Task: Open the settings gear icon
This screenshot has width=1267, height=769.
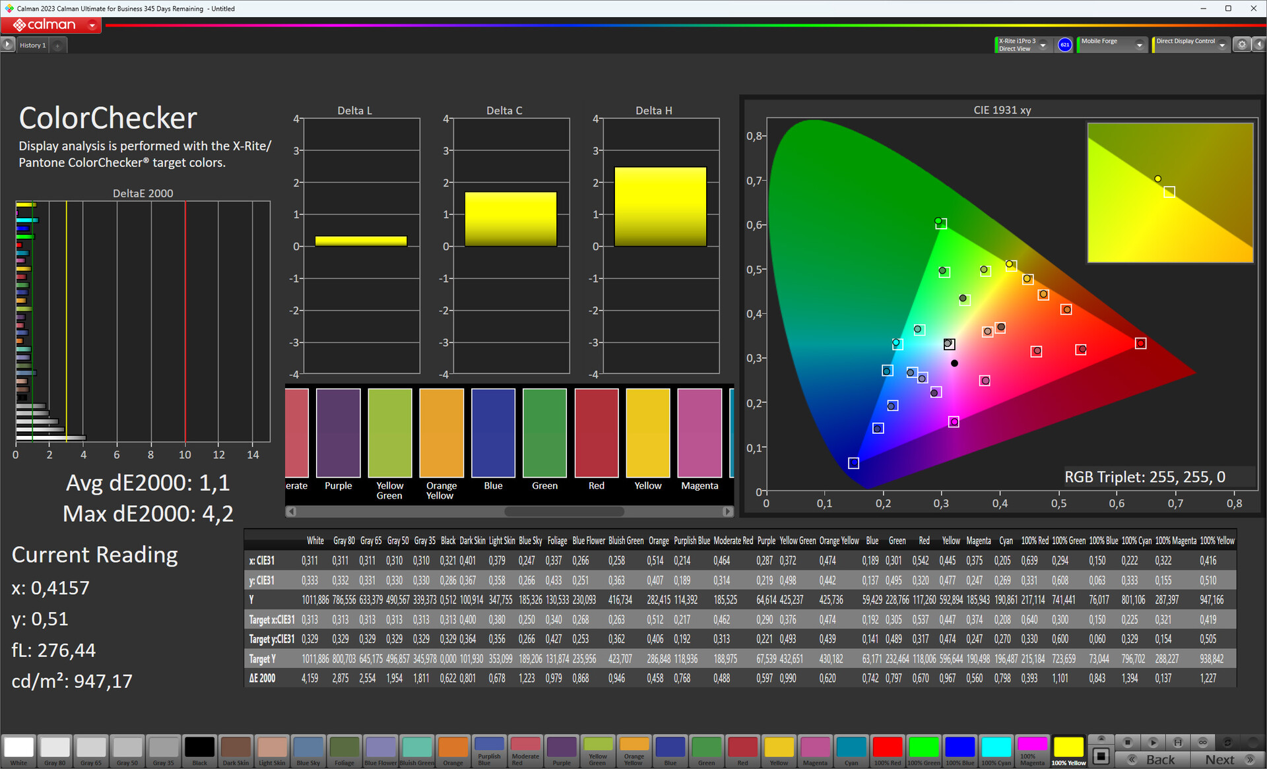Action: [1242, 44]
